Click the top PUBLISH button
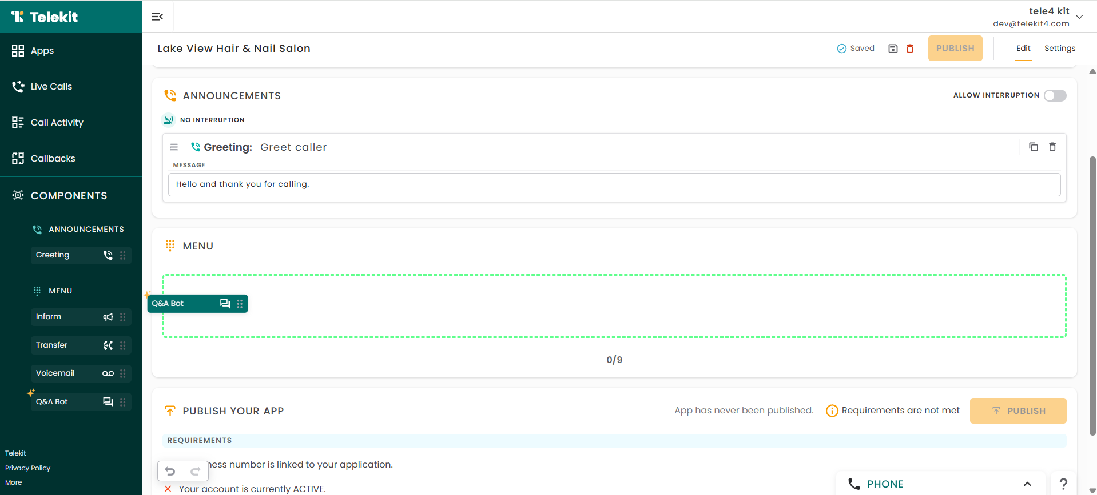This screenshot has width=1097, height=495. (x=955, y=49)
